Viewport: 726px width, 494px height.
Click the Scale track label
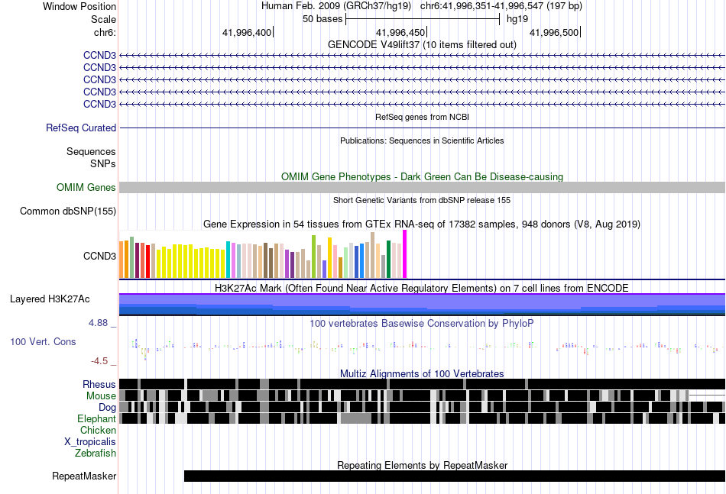pyautogui.click(x=103, y=19)
